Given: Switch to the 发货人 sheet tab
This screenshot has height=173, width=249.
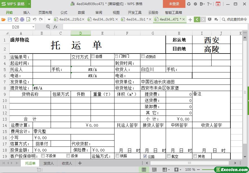Looking at the screenshot, I should coord(49,163).
